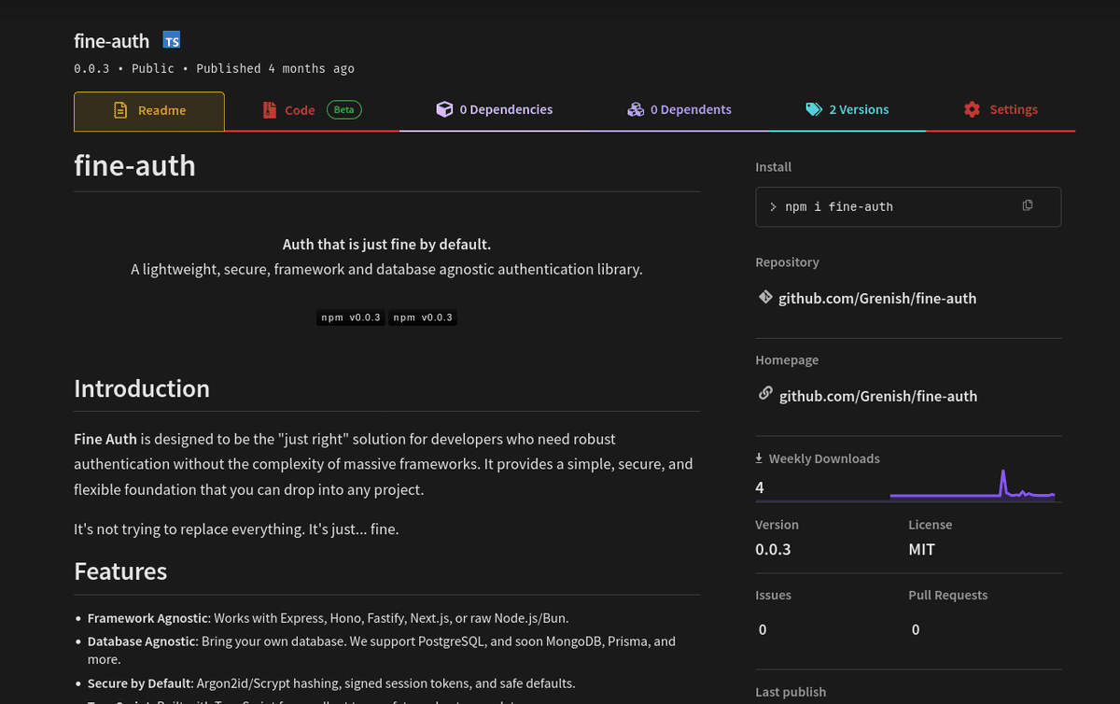1120x704 pixels.
Task: Click the first npm v0.0.3 badge
Action: click(351, 317)
